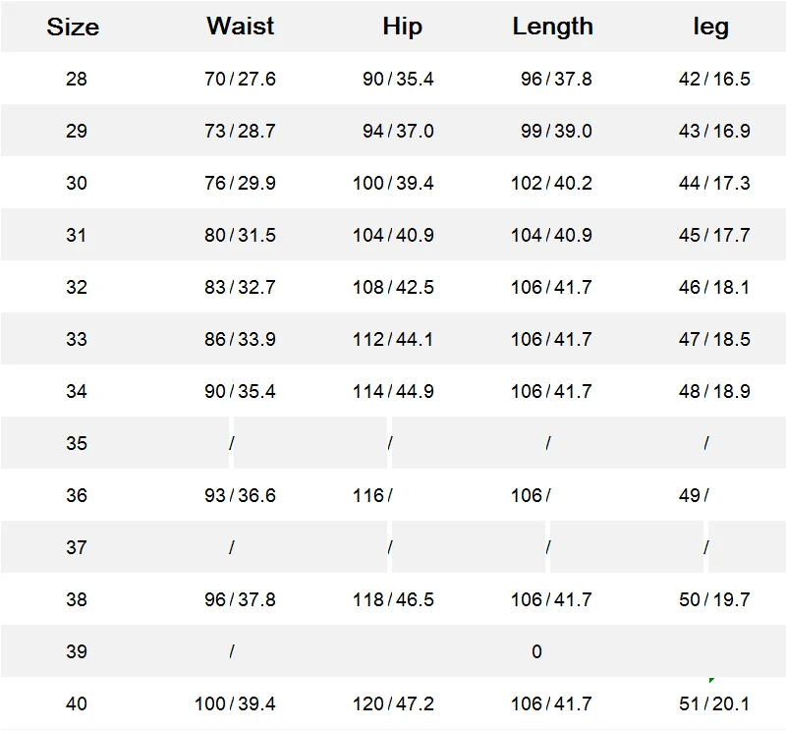Screen dimensions: 786x730
Task: Click the 0 in size 39 row
Action: coord(536,651)
